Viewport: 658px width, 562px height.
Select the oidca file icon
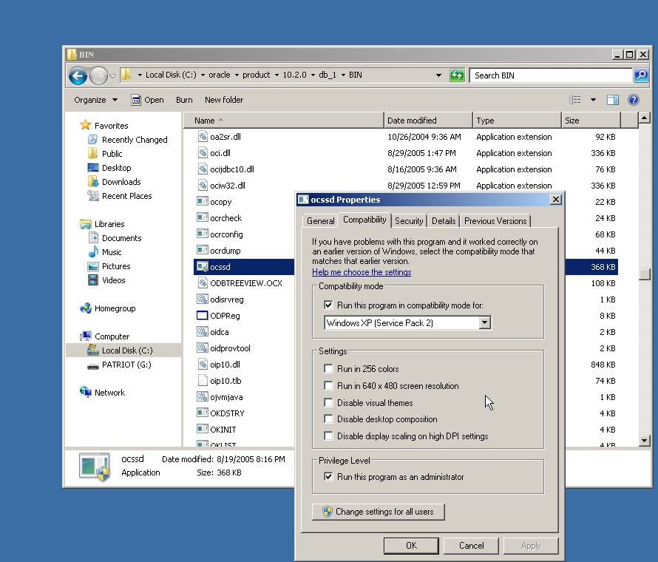point(203,332)
